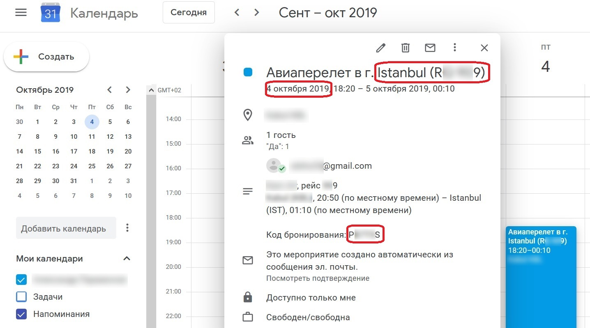Click the blue event color square
The width and height of the screenshot is (590, 328).
click(248, 72)
